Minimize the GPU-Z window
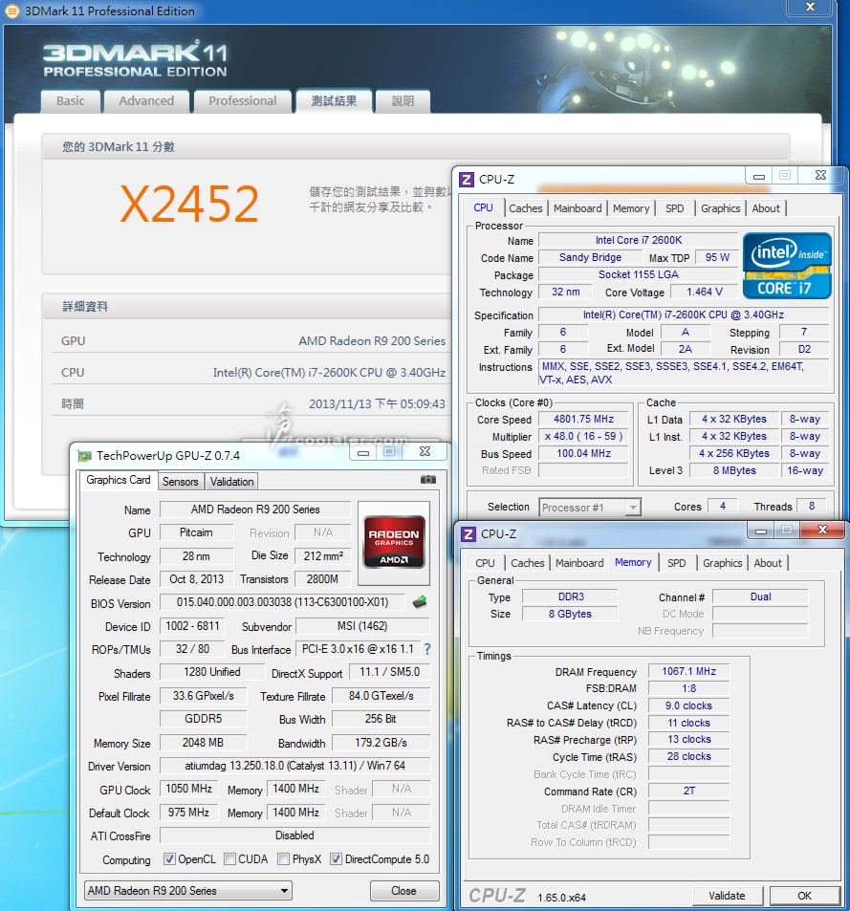This screenshot has width=850, height=911. pyautogui.click(x=363, y=452)
